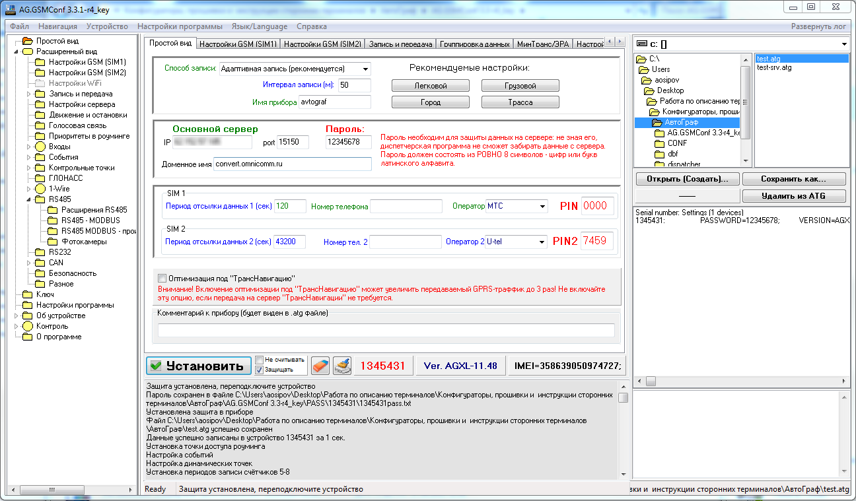Expand the Контрольные точки tree node

click(x=28, y=168)
